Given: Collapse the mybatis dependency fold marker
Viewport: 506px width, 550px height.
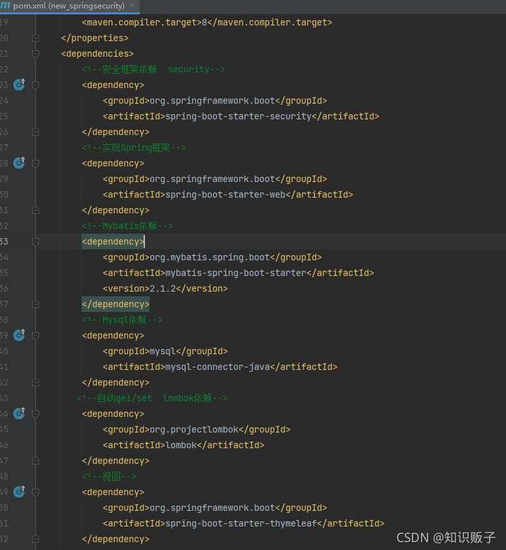Looking at the screenshot, I should click(35, 241).
